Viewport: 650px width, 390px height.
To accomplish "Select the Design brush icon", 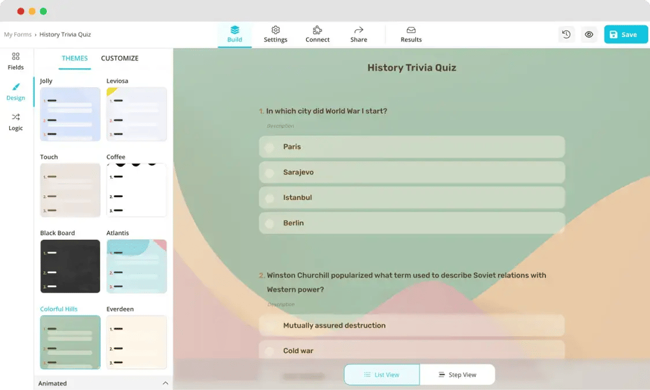I will [16, 87].
